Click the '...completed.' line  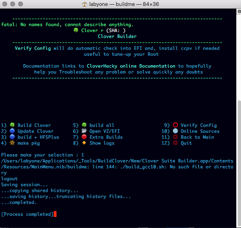coord(19,202)
